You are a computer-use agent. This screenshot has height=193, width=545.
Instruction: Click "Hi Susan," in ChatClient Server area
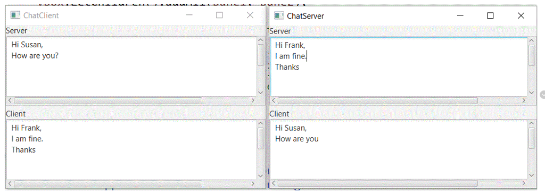click(28, 45)
